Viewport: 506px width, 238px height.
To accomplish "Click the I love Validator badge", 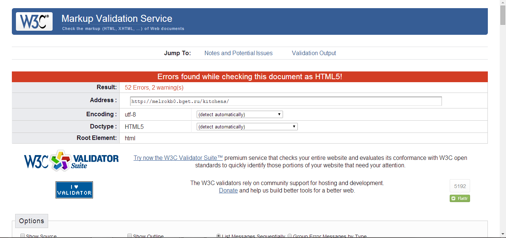I will (74, 190).
